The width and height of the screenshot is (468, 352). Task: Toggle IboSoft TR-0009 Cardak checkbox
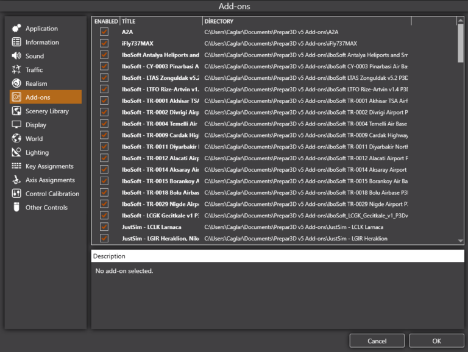[x=104, y=135]
